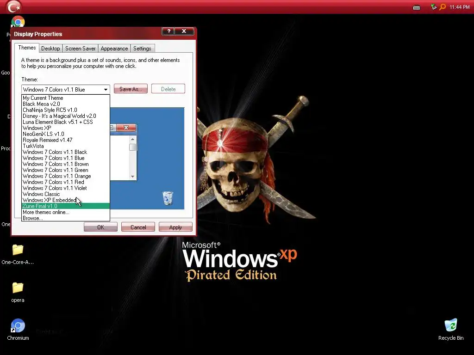Image resolution: width=474 pixels, height=355 pixels.
Task: Select My Current Theme from list
Action: click(x=66, y=98)
